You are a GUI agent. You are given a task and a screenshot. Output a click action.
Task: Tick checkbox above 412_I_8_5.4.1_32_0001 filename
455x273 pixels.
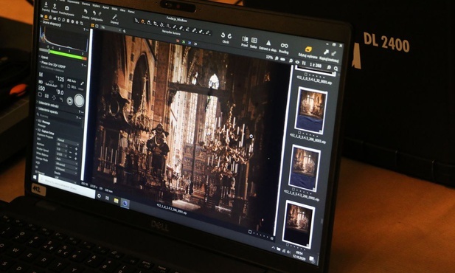pyautogui.click(x=305, y=75)
